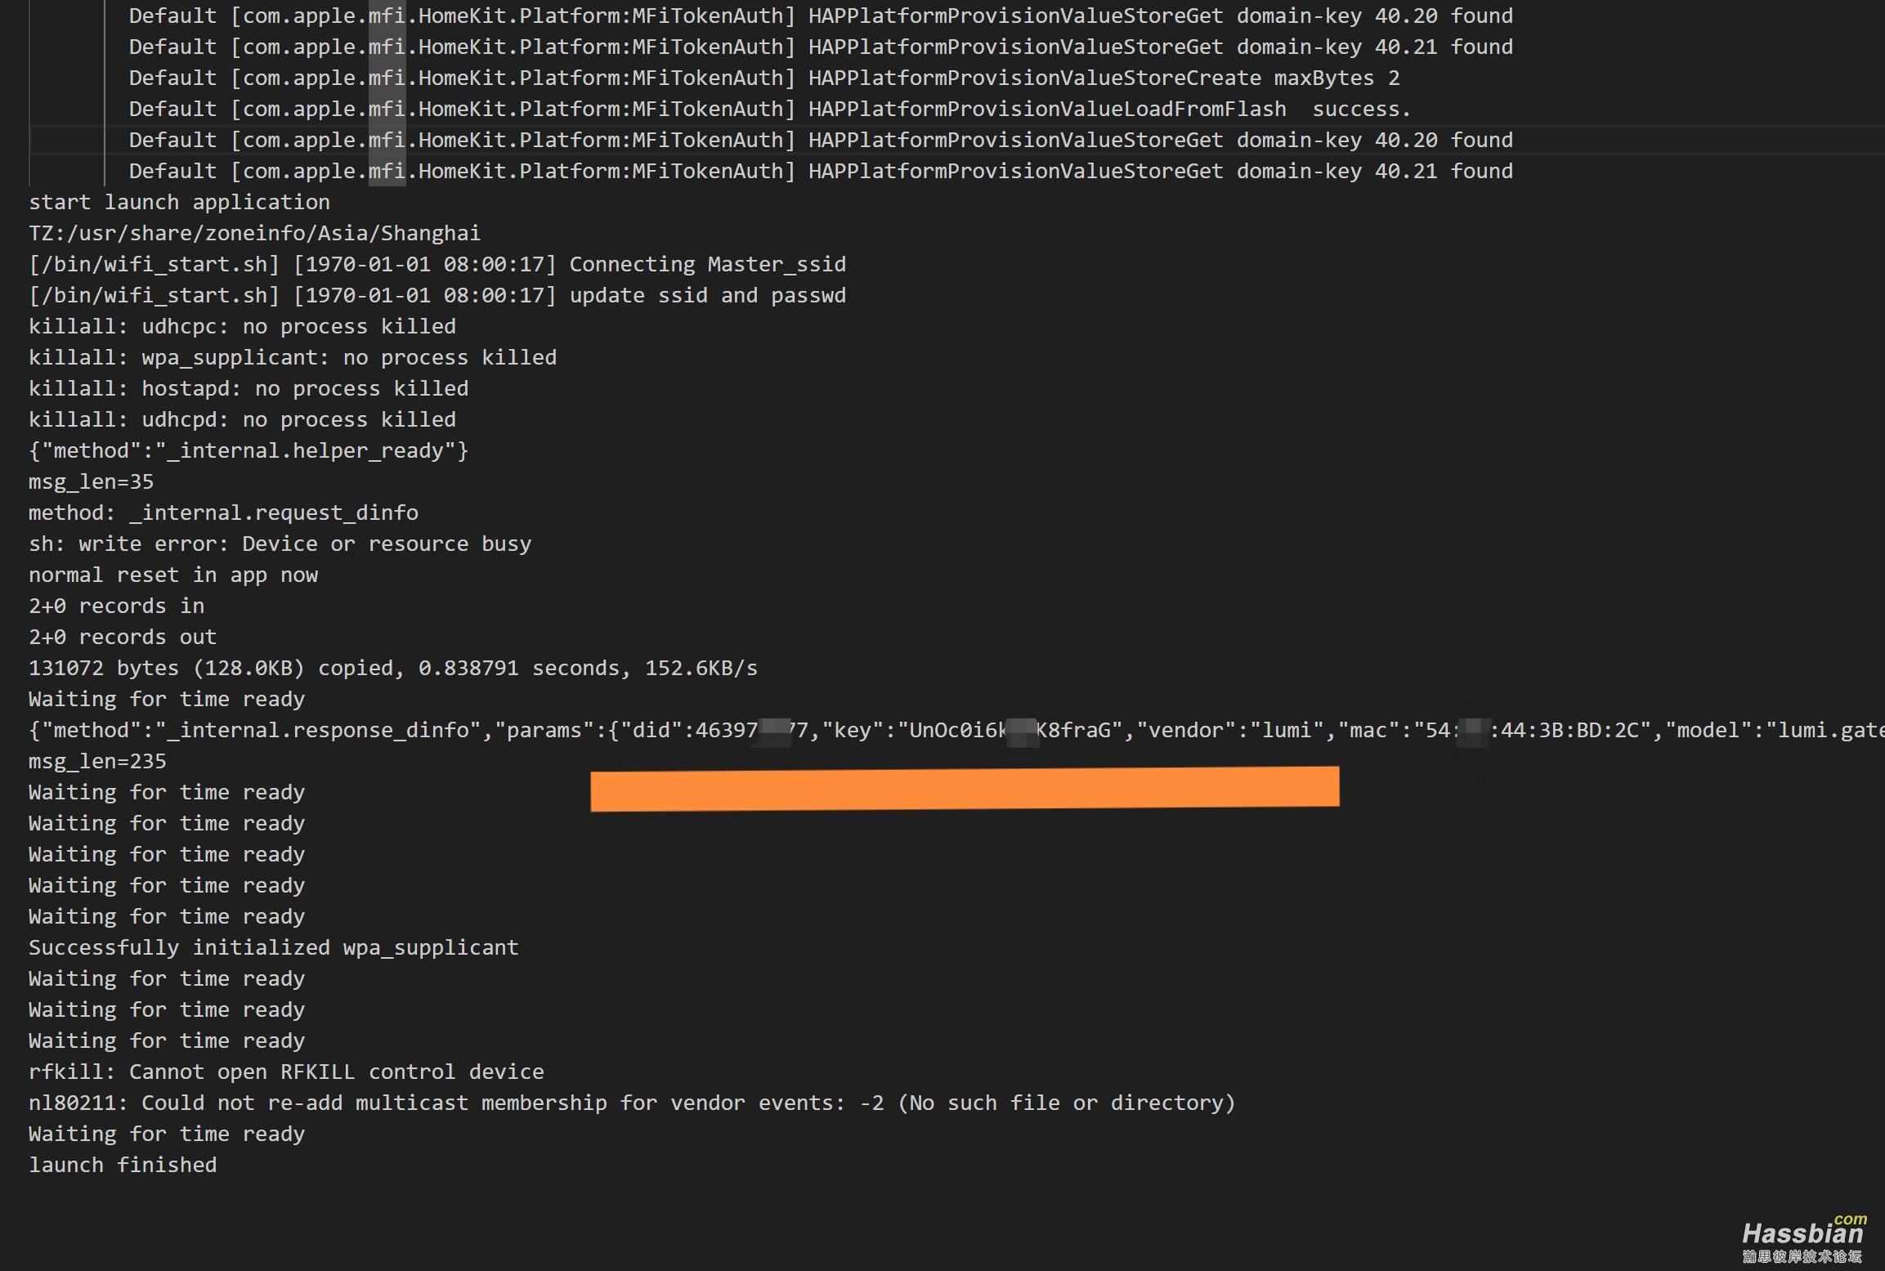Click the '131072 bytes (128.0KB) copied' line
The image size is (1885, 1271).
(393, 668)
